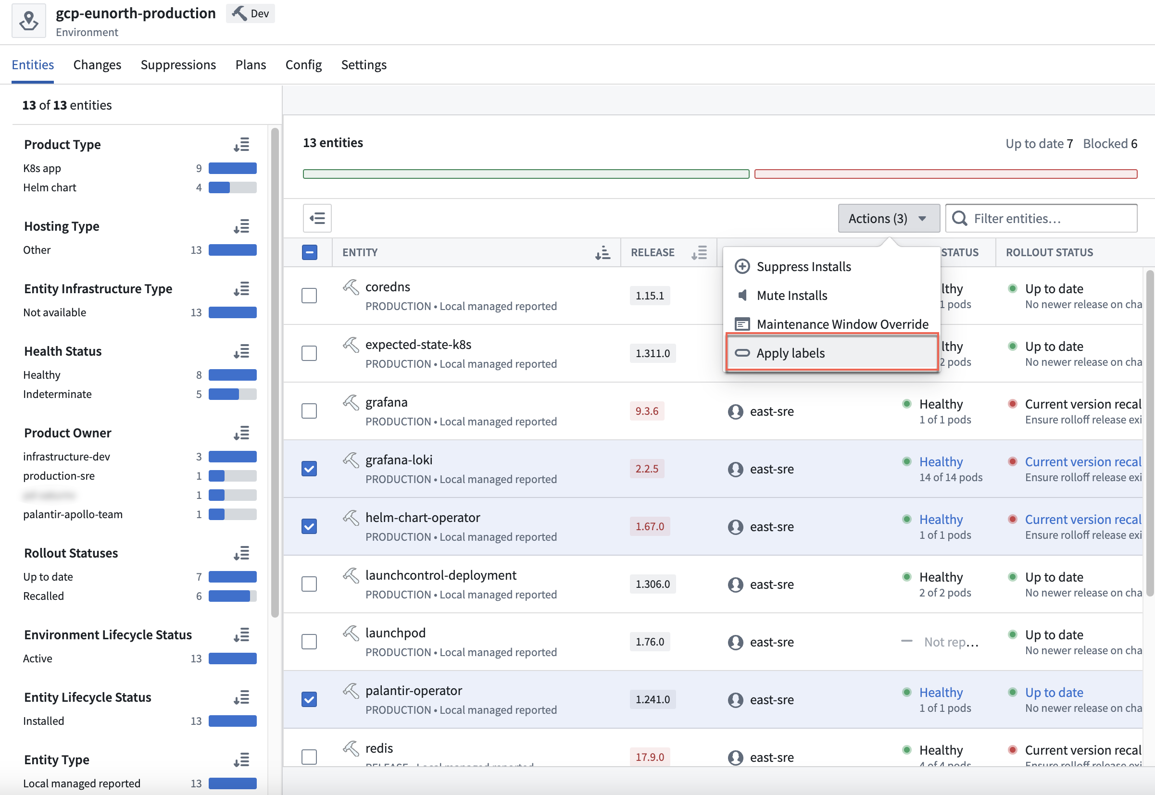1155x795 pixels.
Task: Click the Suppress Installs plus icon
Action: click(742, 266)
